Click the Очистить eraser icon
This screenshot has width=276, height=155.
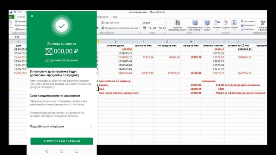242,29
